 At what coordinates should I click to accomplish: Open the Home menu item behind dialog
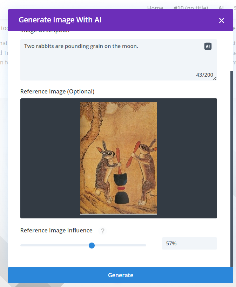point(155,8)
